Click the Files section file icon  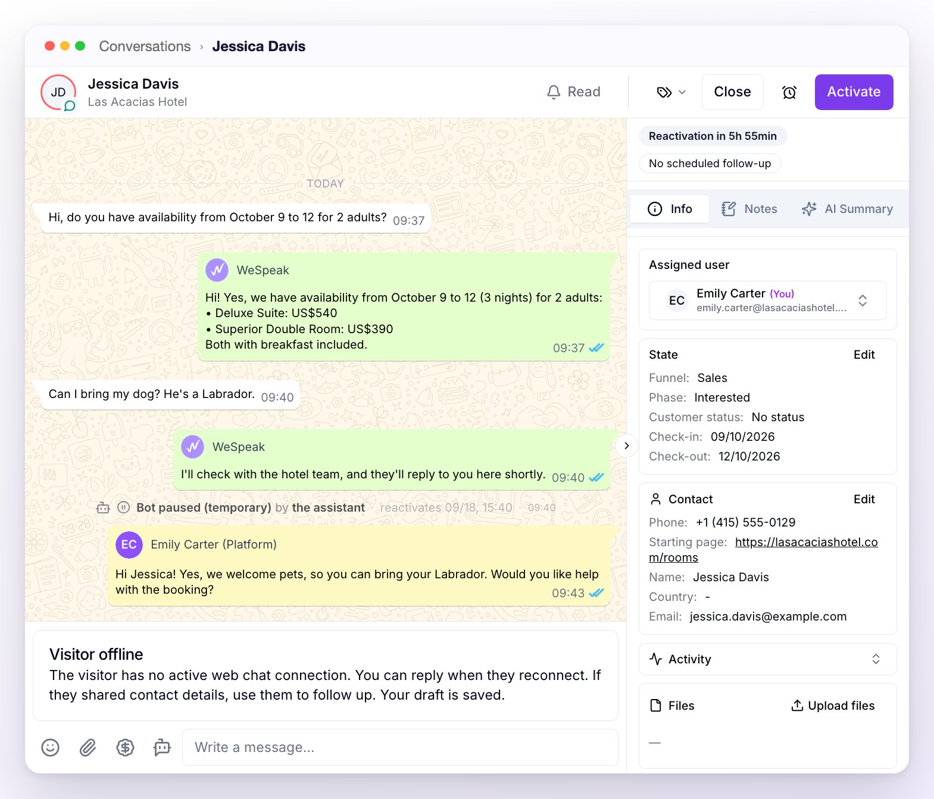655,706
